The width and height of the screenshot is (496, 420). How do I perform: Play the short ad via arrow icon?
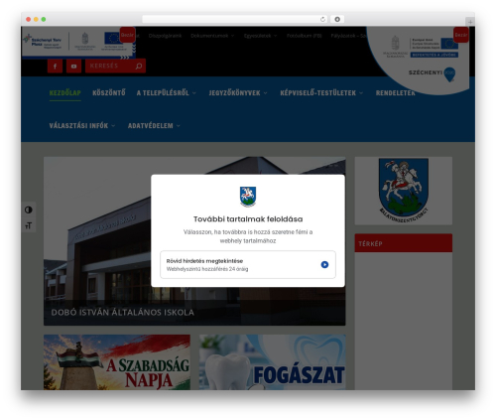[324, 264]
